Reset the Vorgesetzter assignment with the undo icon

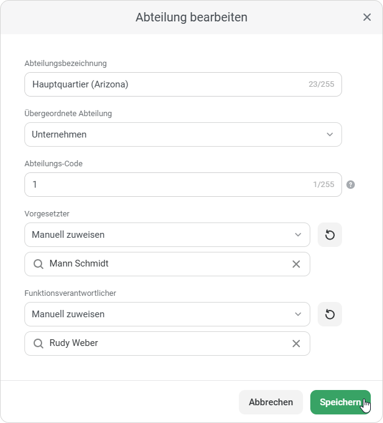[x=330, y=235]
